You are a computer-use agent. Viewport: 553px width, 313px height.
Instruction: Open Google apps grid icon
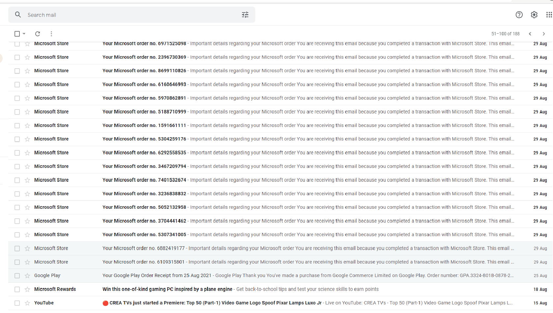tap(549, 15)
